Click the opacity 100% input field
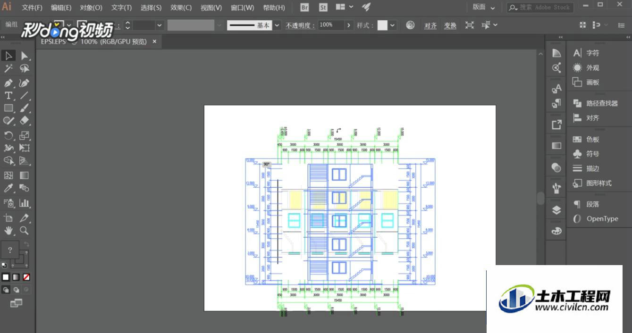 pyautogui.click(x=331, y=25)
